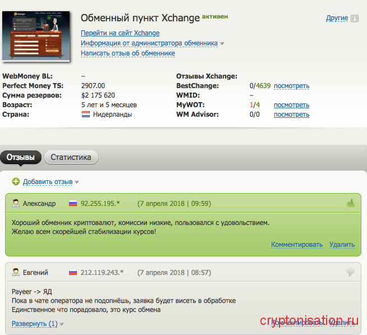Expand comments with 'Развернуть (1)'
367x335 pixels.
(35, 324)
